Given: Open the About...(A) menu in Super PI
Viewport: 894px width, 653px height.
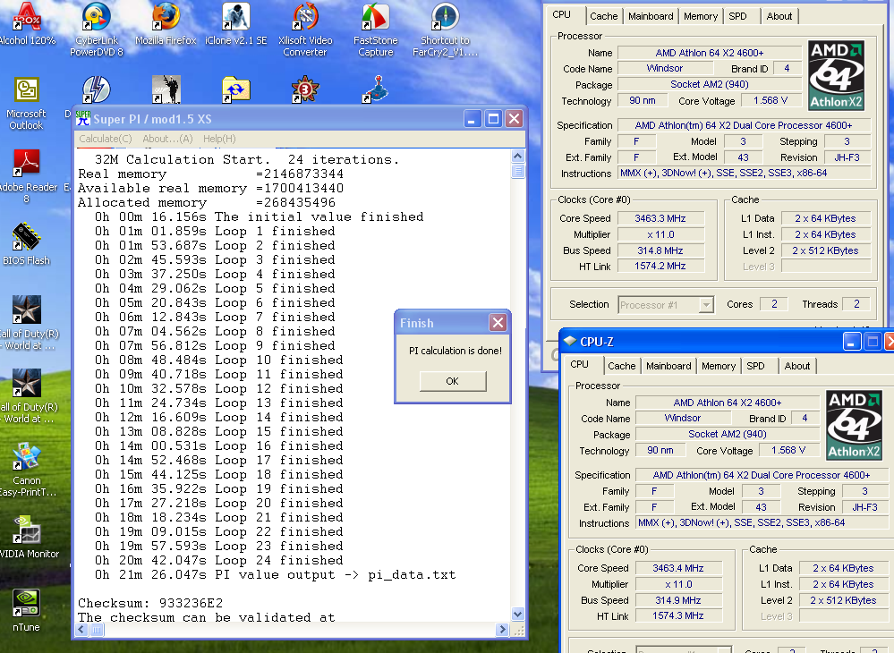Looking at the screenshot, I should [167, 139].
